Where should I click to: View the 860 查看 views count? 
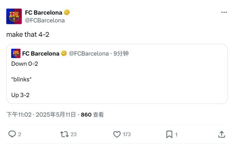coord(92,115)
